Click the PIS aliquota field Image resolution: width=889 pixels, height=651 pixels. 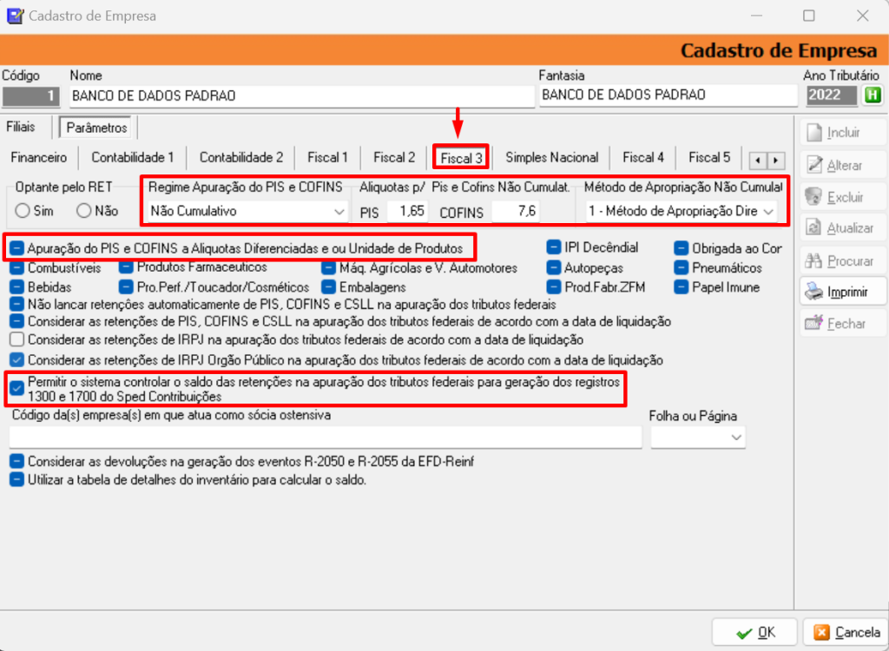(x=408, y=212)
